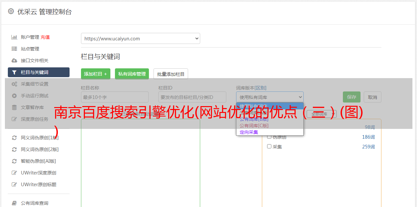
Task: Click the gear icon beside 优采云 管理控制台
Action: pyautogui.click(x=11, y=11)
